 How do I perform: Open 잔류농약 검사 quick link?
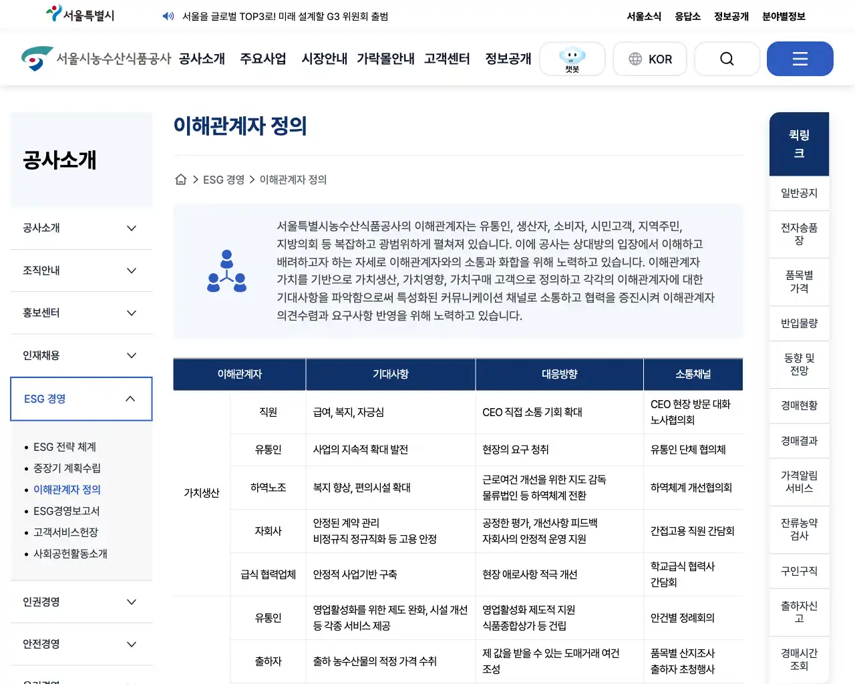pos(800,529)
